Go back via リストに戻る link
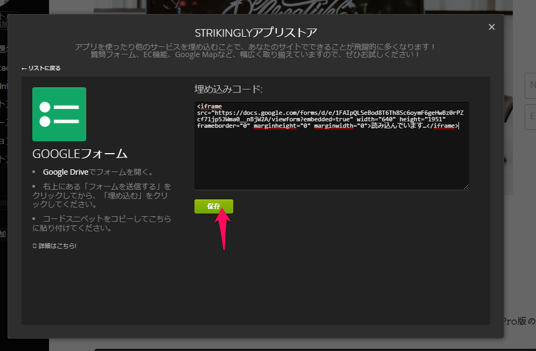 pyautogui.click(x=41, y=68)
